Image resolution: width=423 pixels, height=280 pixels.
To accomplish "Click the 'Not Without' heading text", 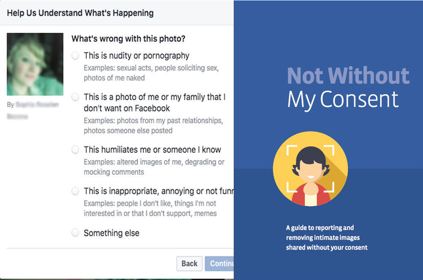I will point(348,76).
